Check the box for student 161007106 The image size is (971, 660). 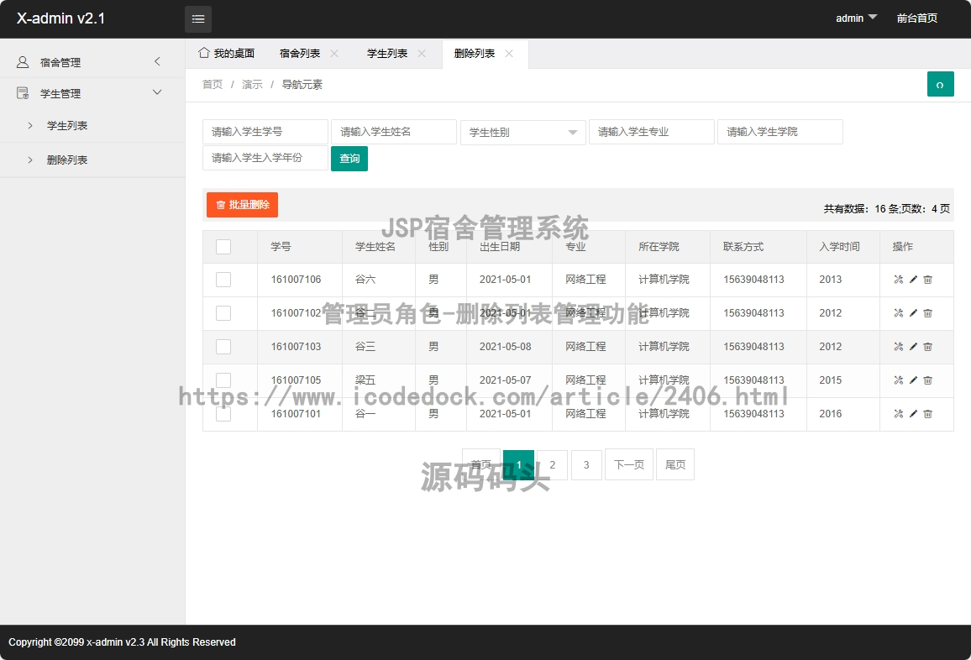pos(223,280)
